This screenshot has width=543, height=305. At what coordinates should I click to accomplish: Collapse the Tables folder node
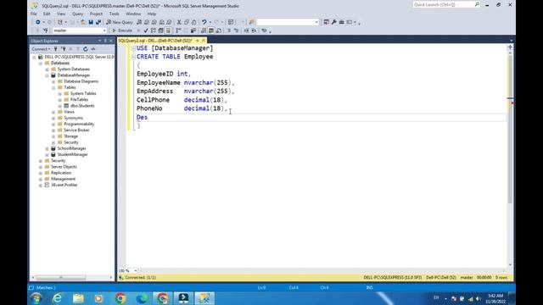(53, 87)
